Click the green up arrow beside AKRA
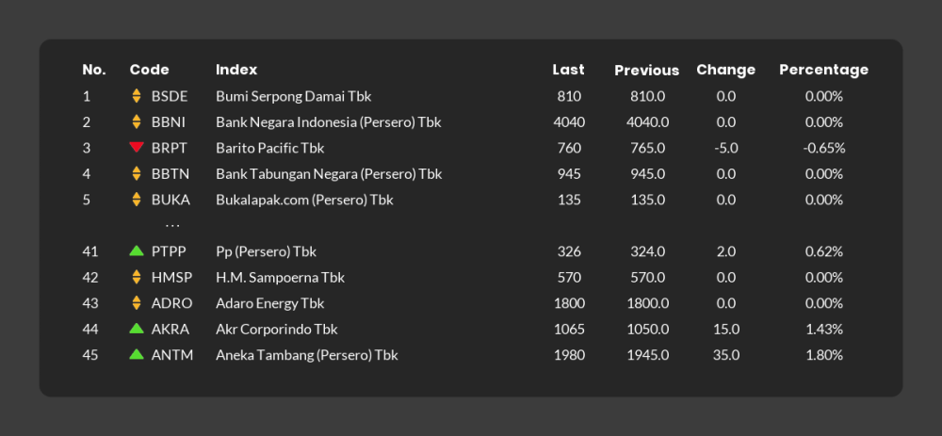The height and width of the screenshot is (436, 942). [137, 329]
